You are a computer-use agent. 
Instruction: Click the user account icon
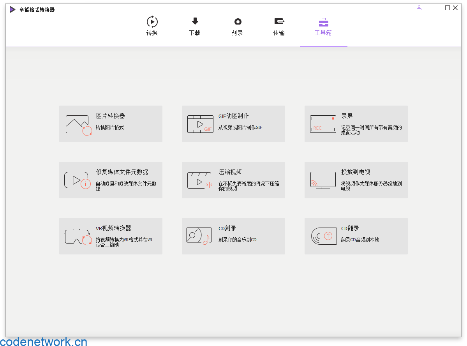click(419, 7)
